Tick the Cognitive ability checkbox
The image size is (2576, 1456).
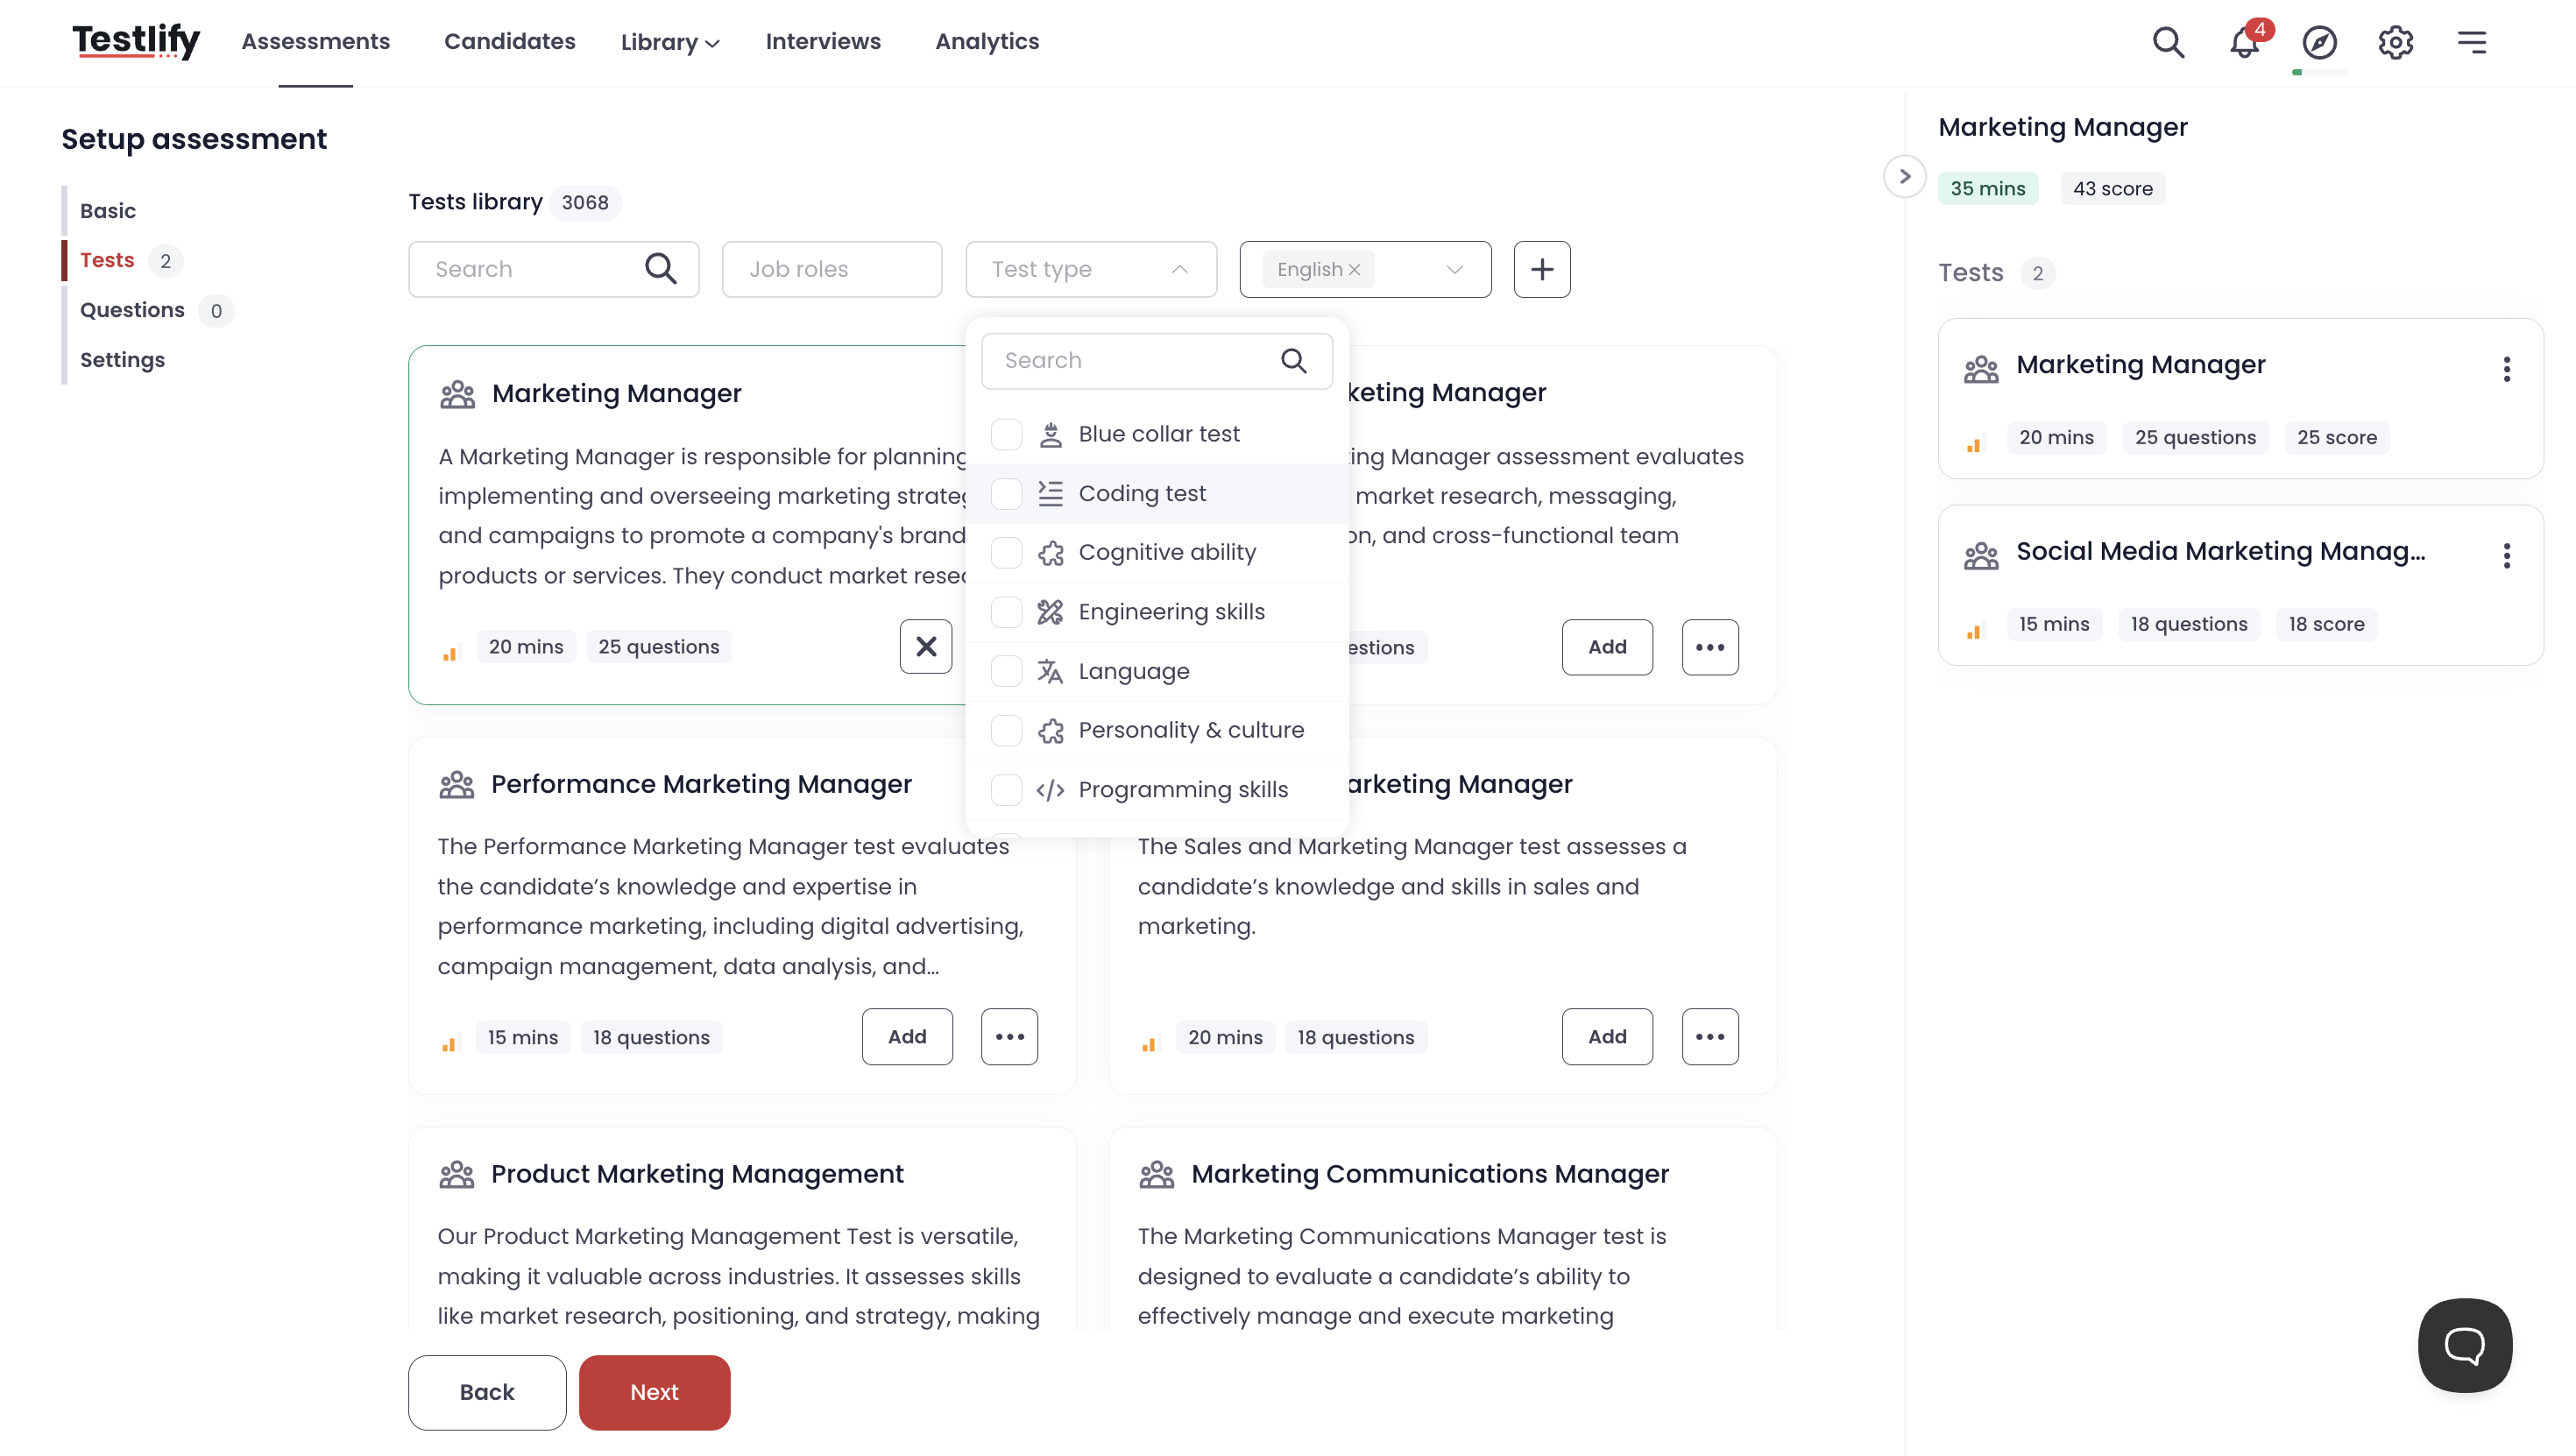point(1006,552)
